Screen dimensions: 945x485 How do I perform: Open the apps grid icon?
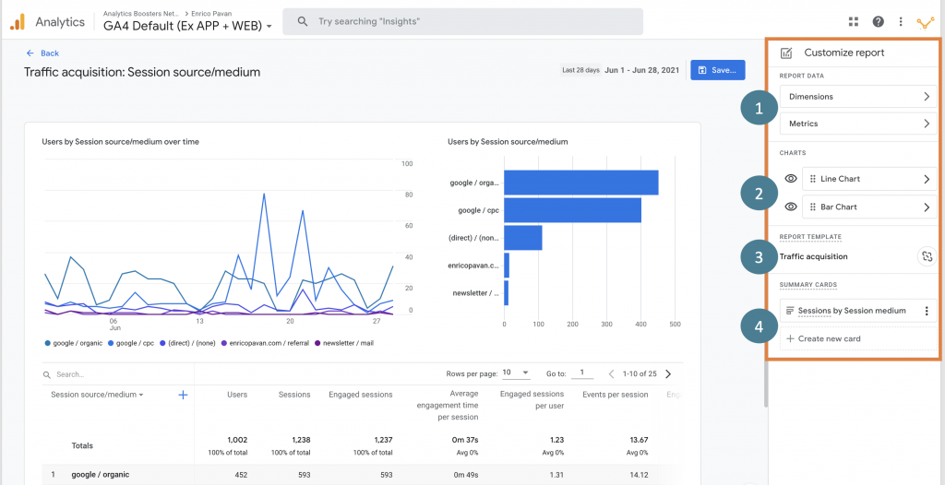coord(853,22)
